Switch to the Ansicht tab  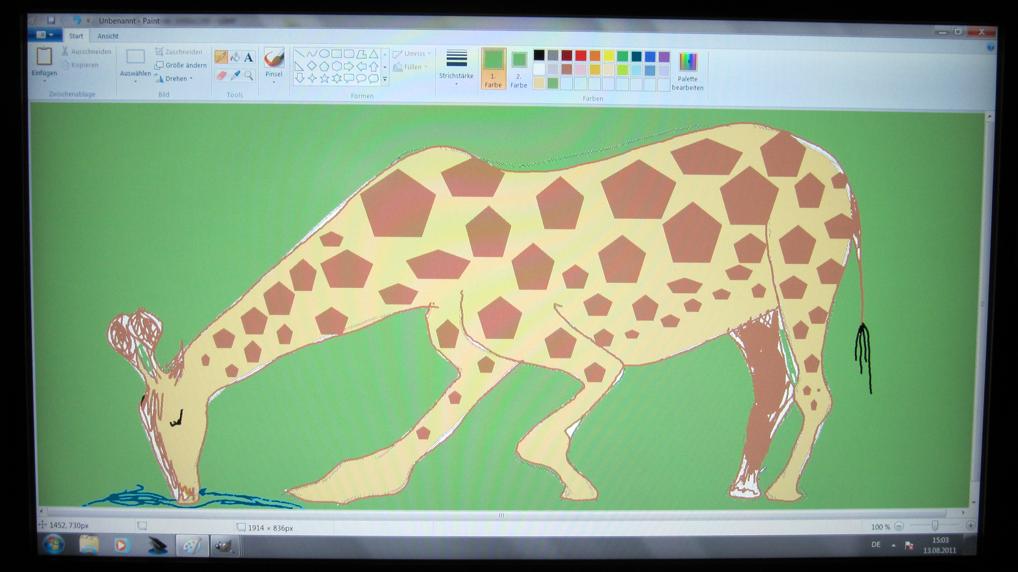point(108,36)
